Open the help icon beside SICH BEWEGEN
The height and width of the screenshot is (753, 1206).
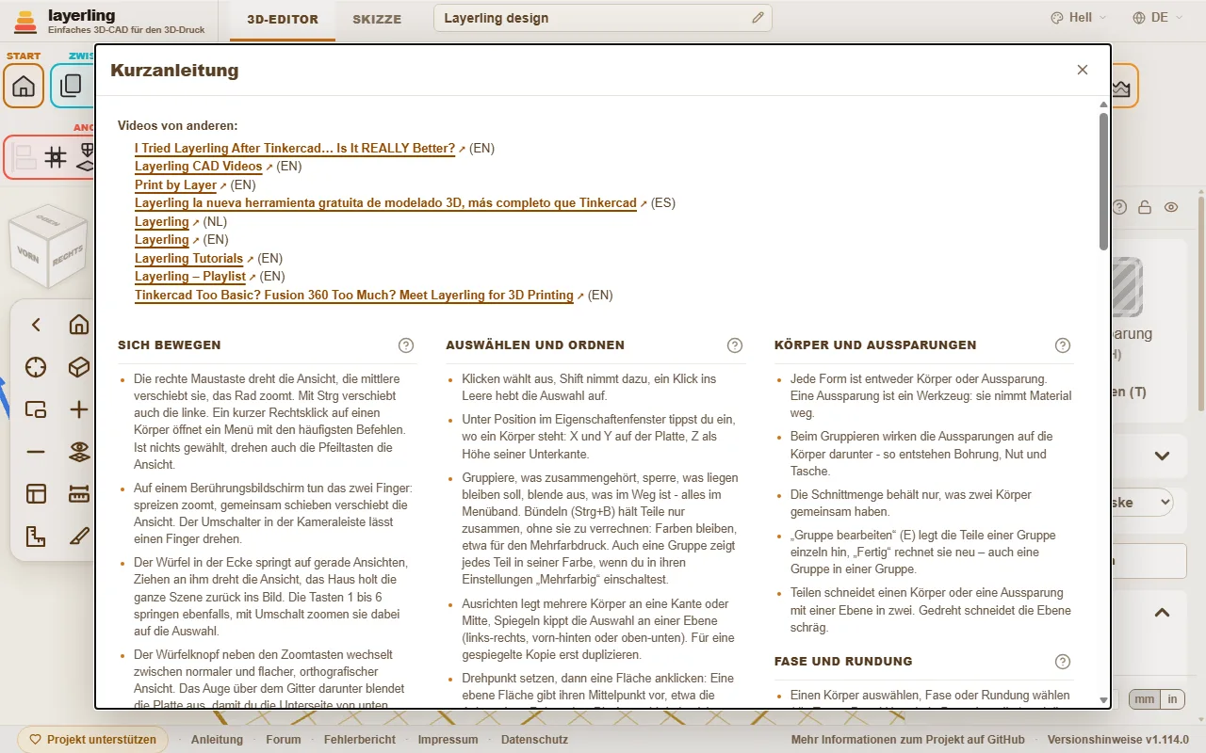[406, 345]
